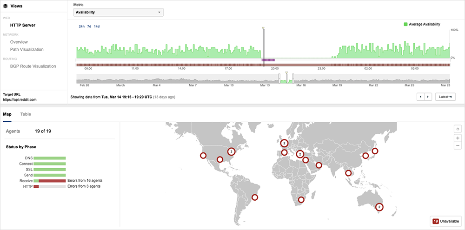This screenshot has width=465, height=230.
Task: Open BGP Route Visualization view
Action: tap(33, 66)
